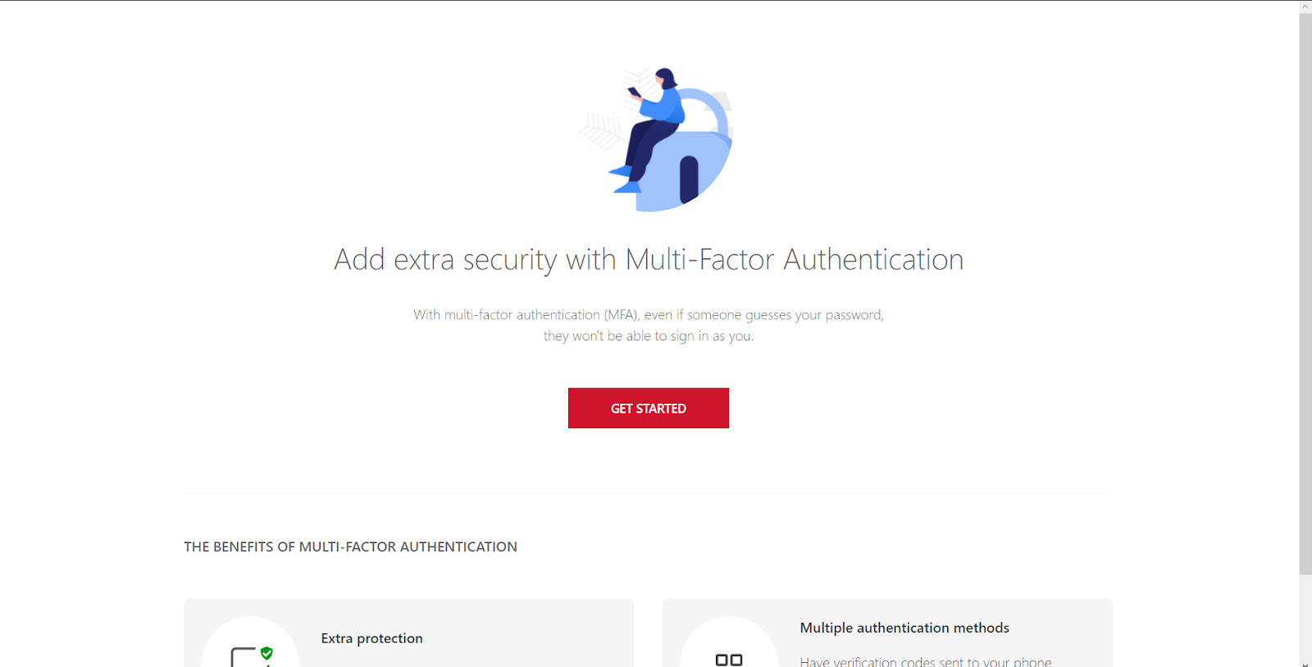The width and height of the screenshot is (1312, 667).
Task: Click the two-squares icon in authentication methods card
Action: pos(729,660)
